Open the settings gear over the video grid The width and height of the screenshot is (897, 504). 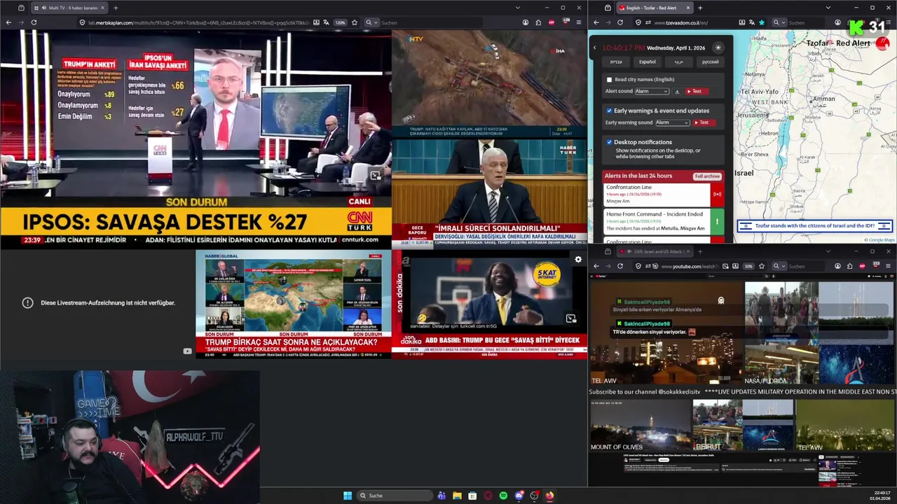pos(578,260)
